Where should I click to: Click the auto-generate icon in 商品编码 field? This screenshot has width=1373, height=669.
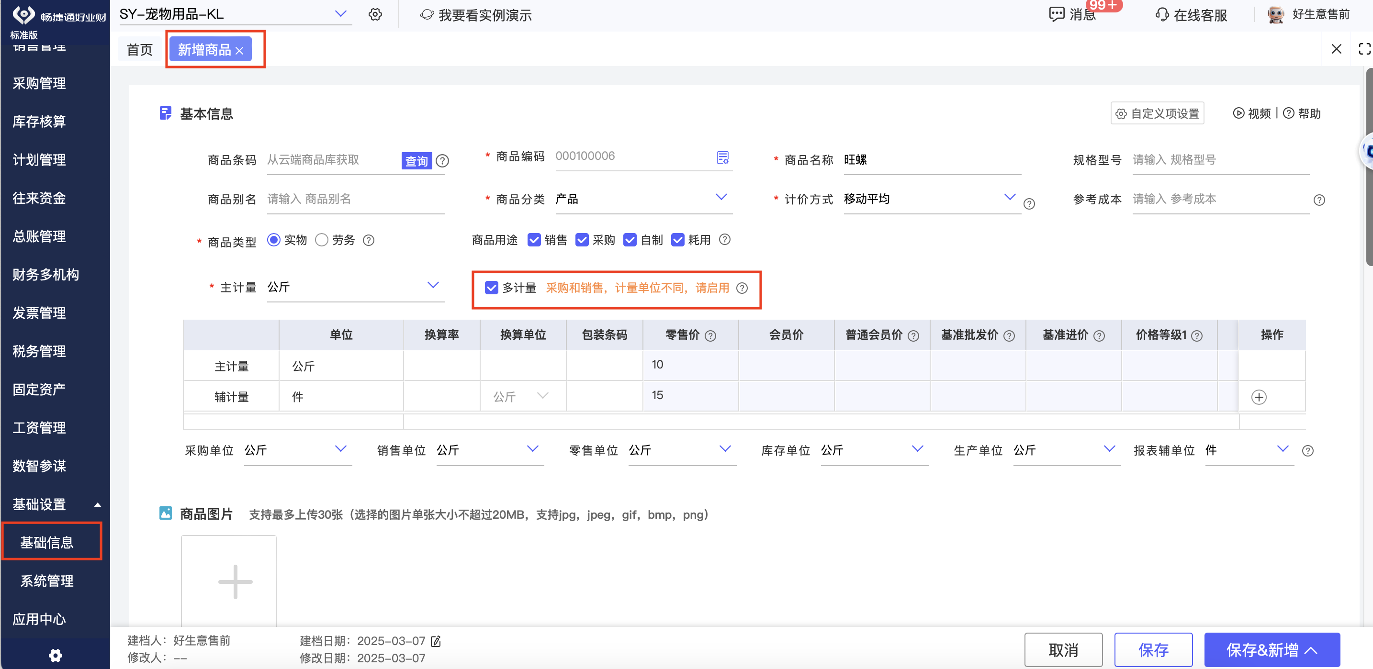(722, 157)
